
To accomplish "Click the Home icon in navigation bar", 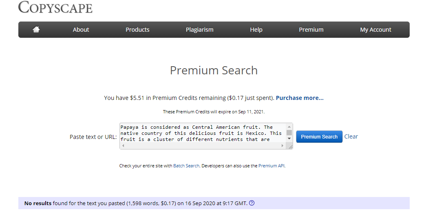I will [x=36, y=30].
